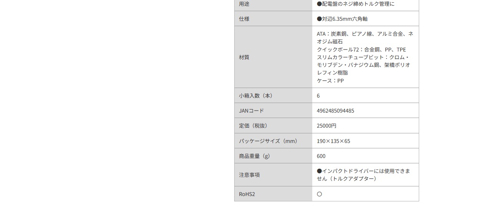Click the 190×135×65 package size value

(x=333, y=141)
